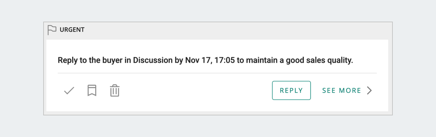Tick the checkmark to acknowledge the message
Screen dimensions: 436x137
click(x=69, y=90)
